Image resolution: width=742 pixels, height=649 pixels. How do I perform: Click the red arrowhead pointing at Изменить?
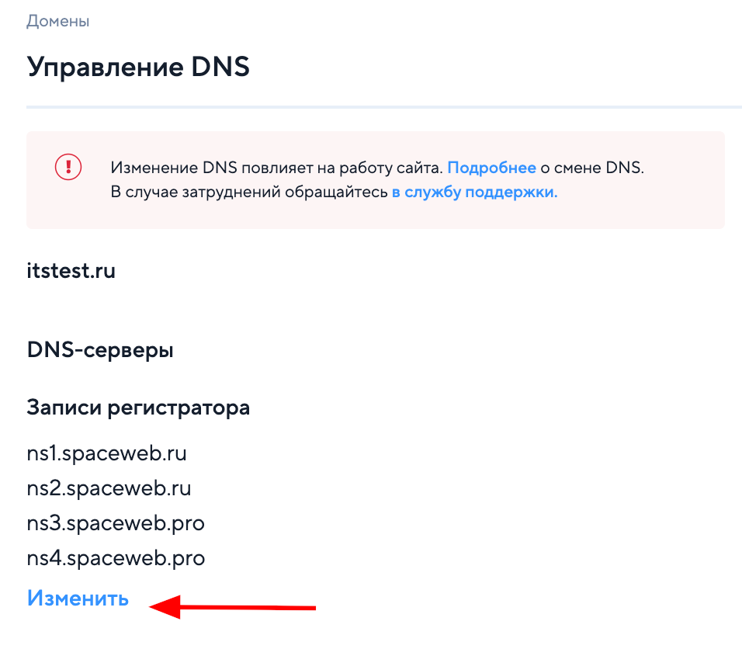[164, 606]
